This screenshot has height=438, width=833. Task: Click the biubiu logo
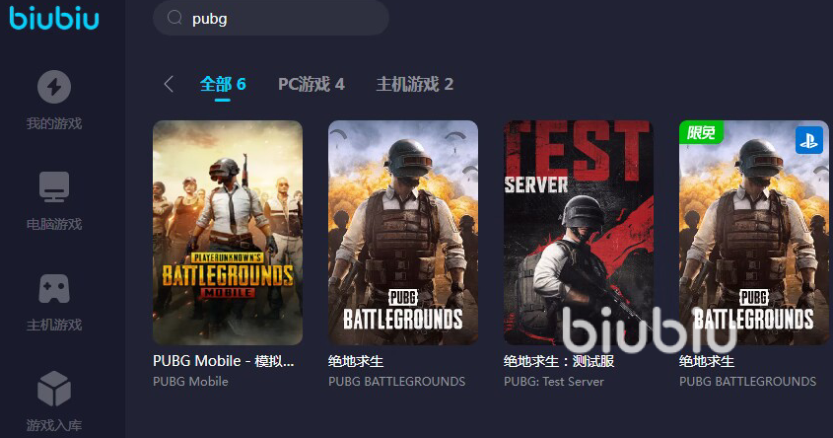(54, 18)
